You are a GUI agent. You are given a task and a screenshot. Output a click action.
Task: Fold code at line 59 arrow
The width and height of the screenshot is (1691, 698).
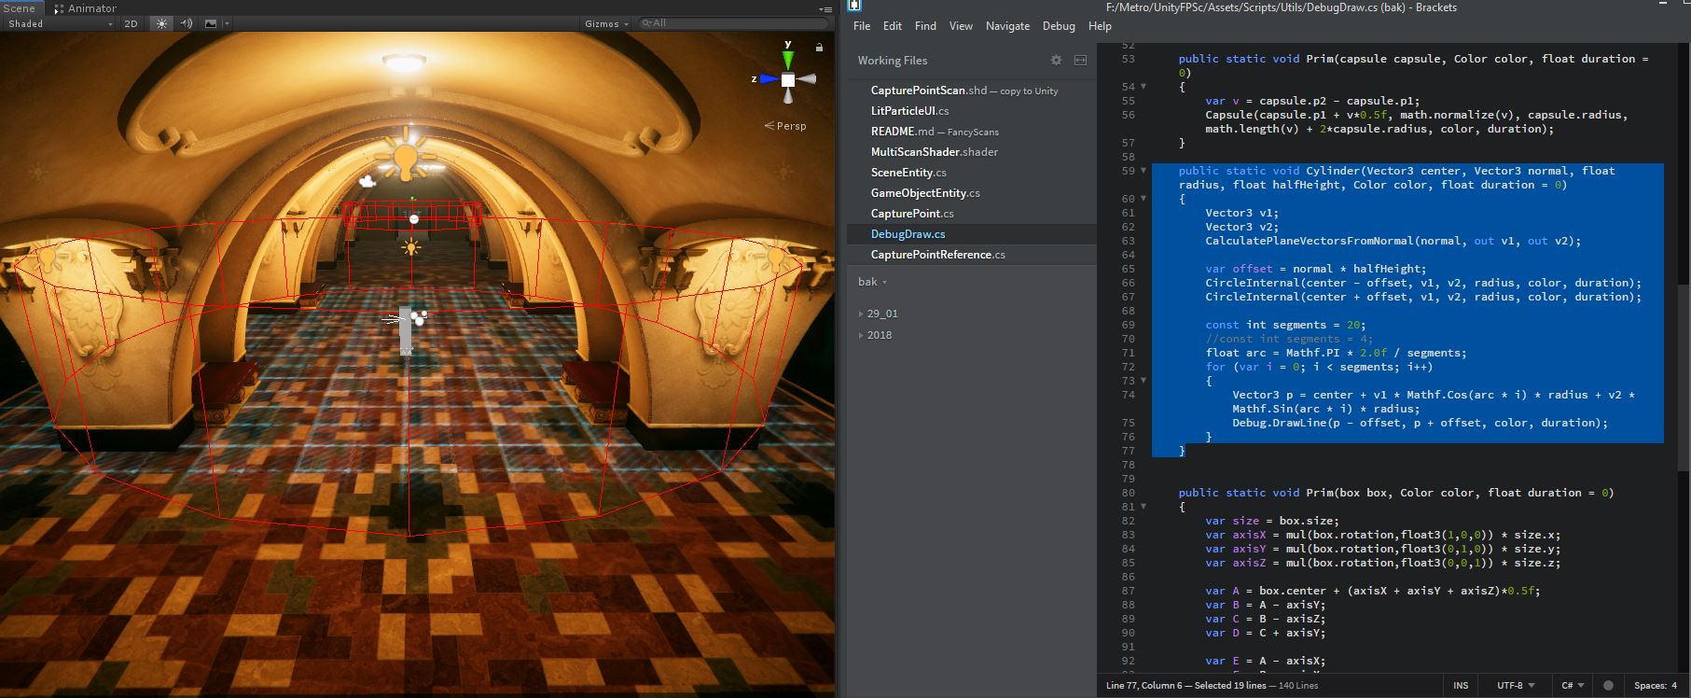[1144, 171]
